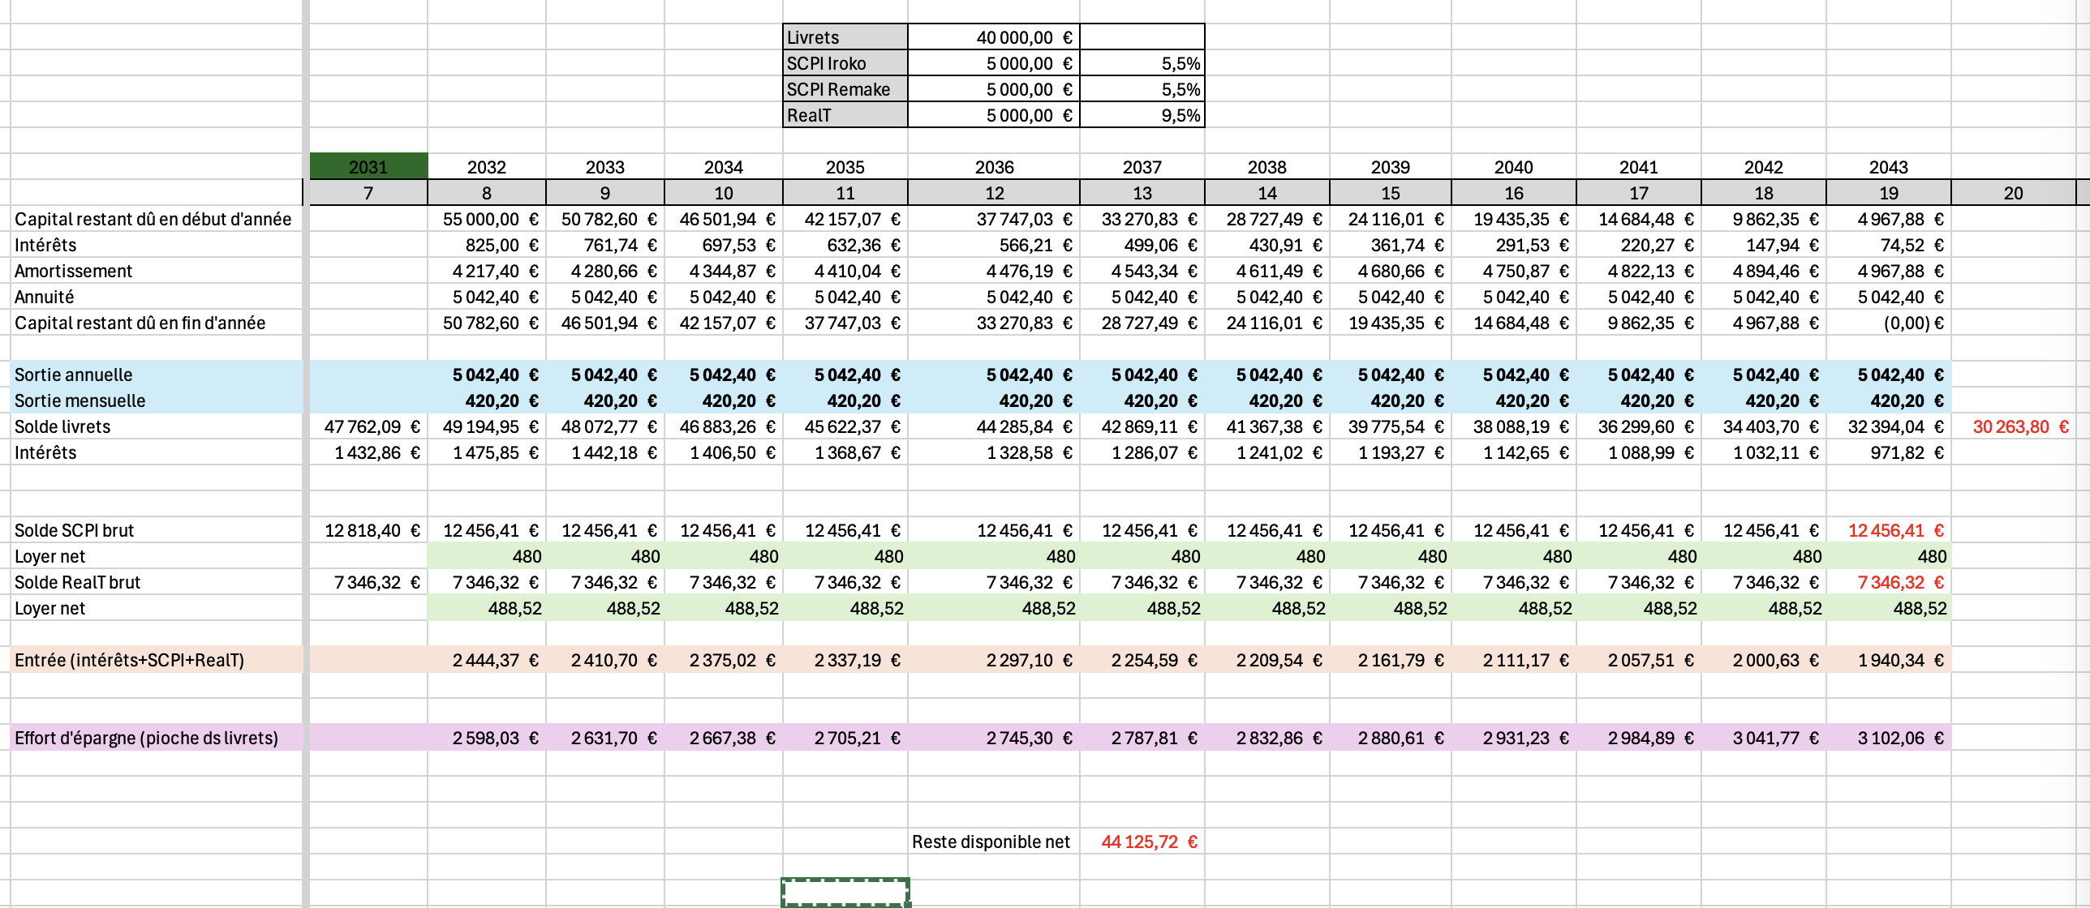Select the green 2031 year header cell
The image size is (2090, 908).
pos(368,167)
